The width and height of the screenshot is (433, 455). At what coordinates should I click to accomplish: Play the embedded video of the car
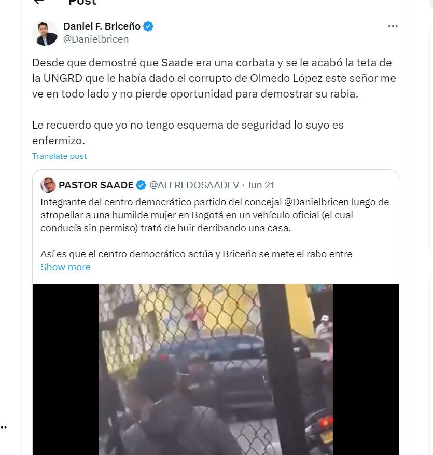click(216, 369)
